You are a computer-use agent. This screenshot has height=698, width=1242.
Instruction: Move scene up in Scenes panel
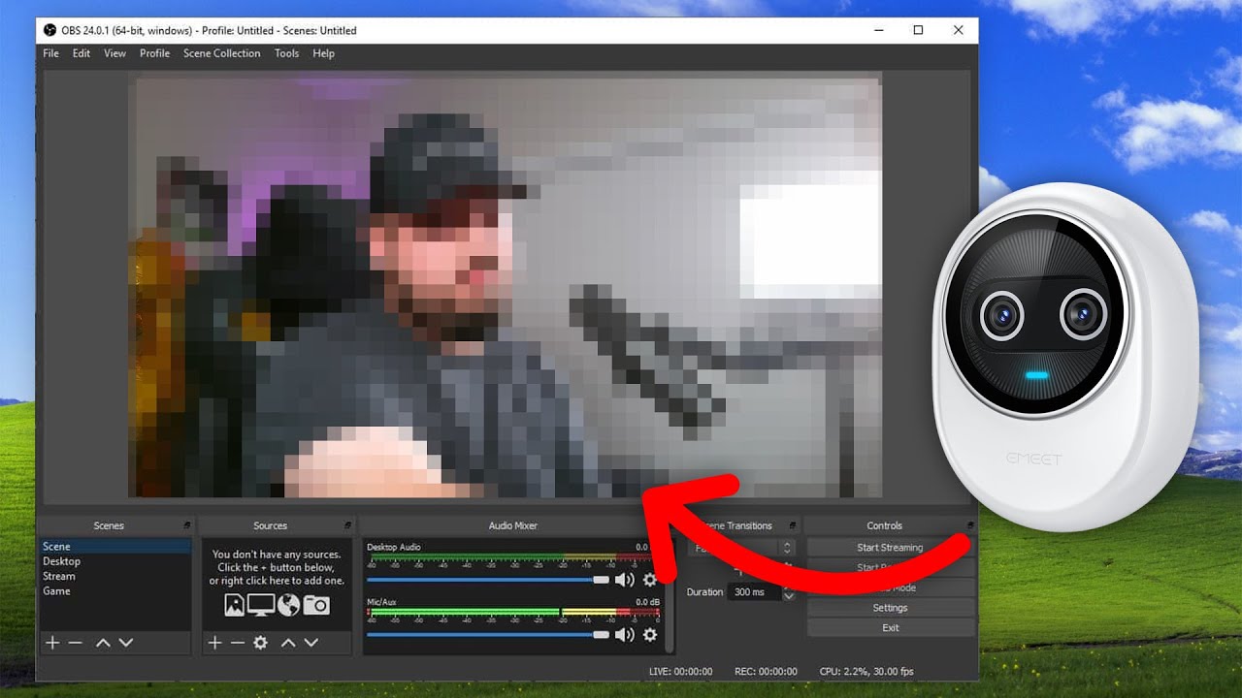click(x=103, y=643)
